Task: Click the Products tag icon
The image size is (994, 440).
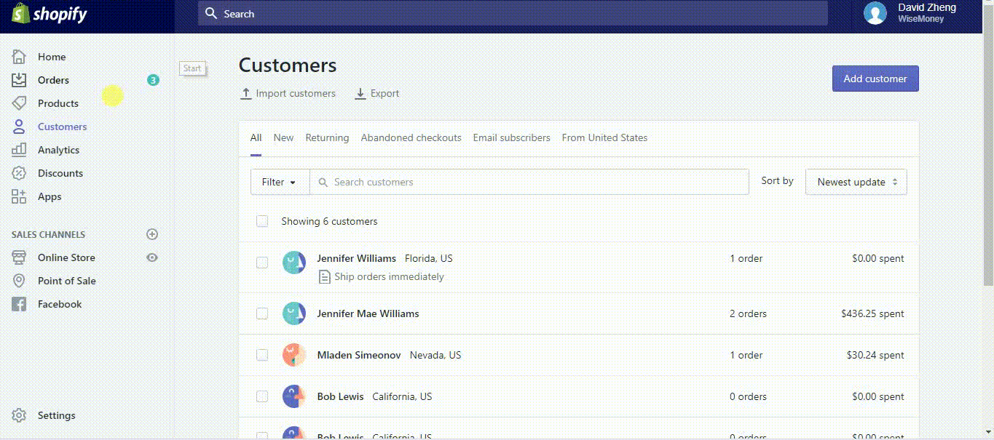Action: click(19, 103)
